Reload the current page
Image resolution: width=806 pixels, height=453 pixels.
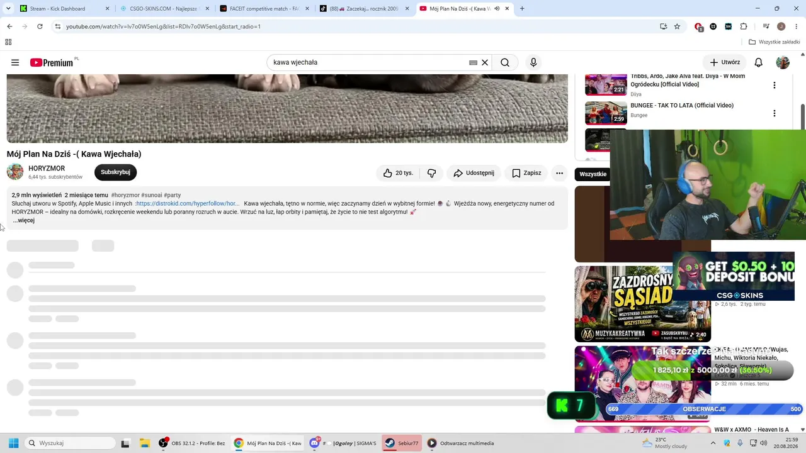tap(40, 26)
